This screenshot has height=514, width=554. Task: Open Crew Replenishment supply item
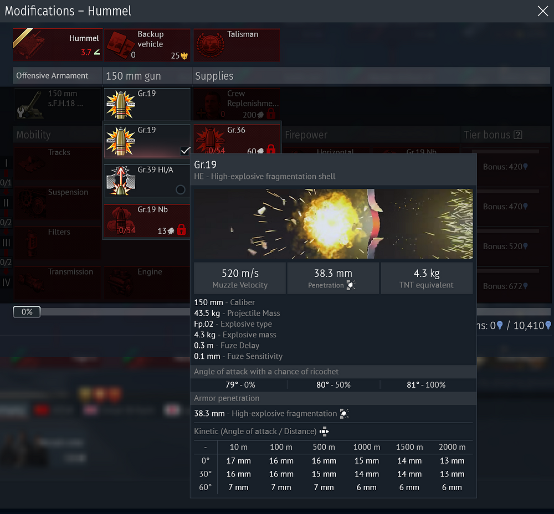tap(237, 104)
